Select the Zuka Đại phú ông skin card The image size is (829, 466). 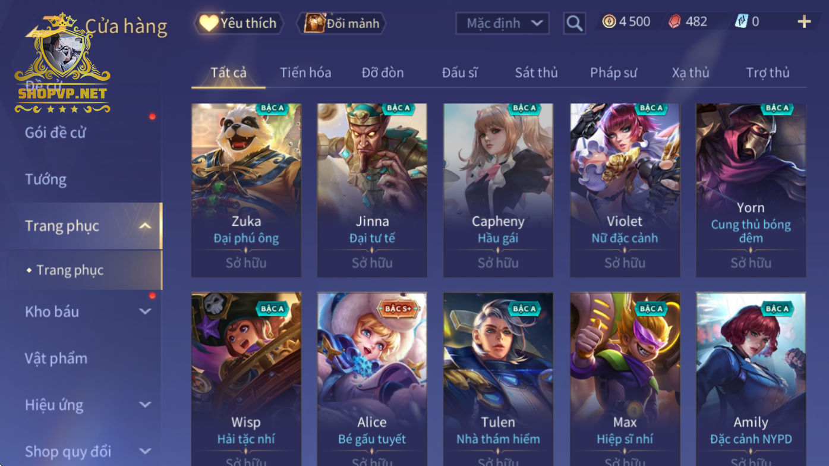coord(246,190)
